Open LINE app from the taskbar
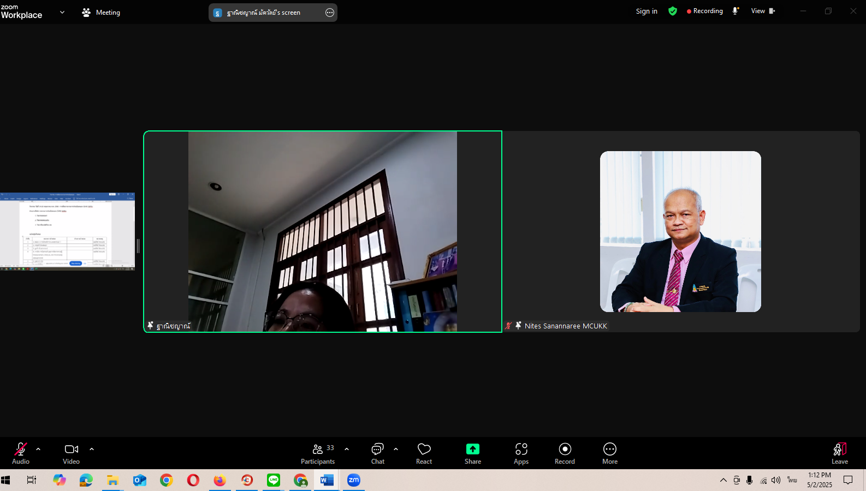The height and width of the screenshot is (491, 866). (x=274, y=480)
